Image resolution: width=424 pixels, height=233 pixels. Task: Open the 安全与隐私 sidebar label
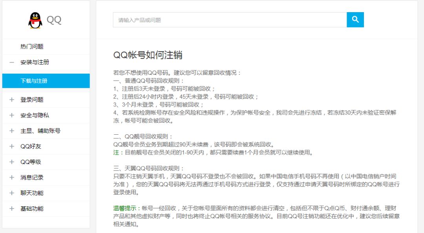tap(32, 115)
